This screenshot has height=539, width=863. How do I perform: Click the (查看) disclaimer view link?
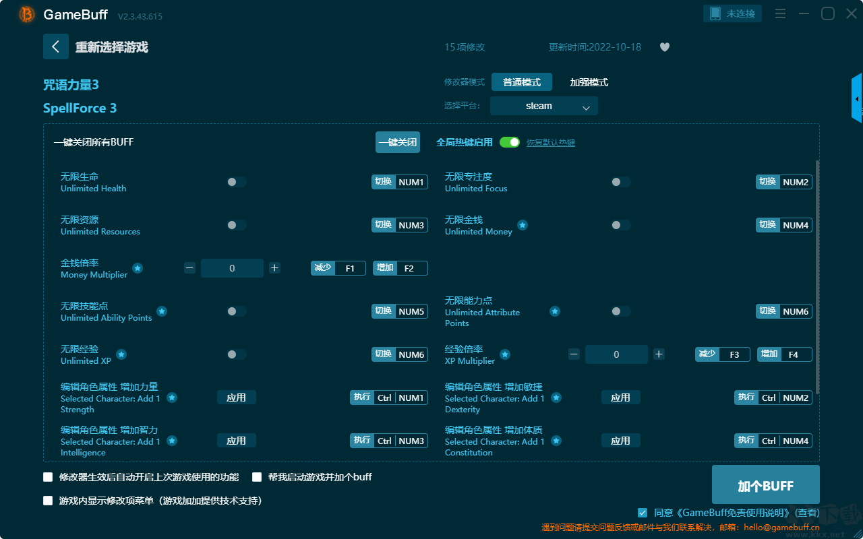806,513
